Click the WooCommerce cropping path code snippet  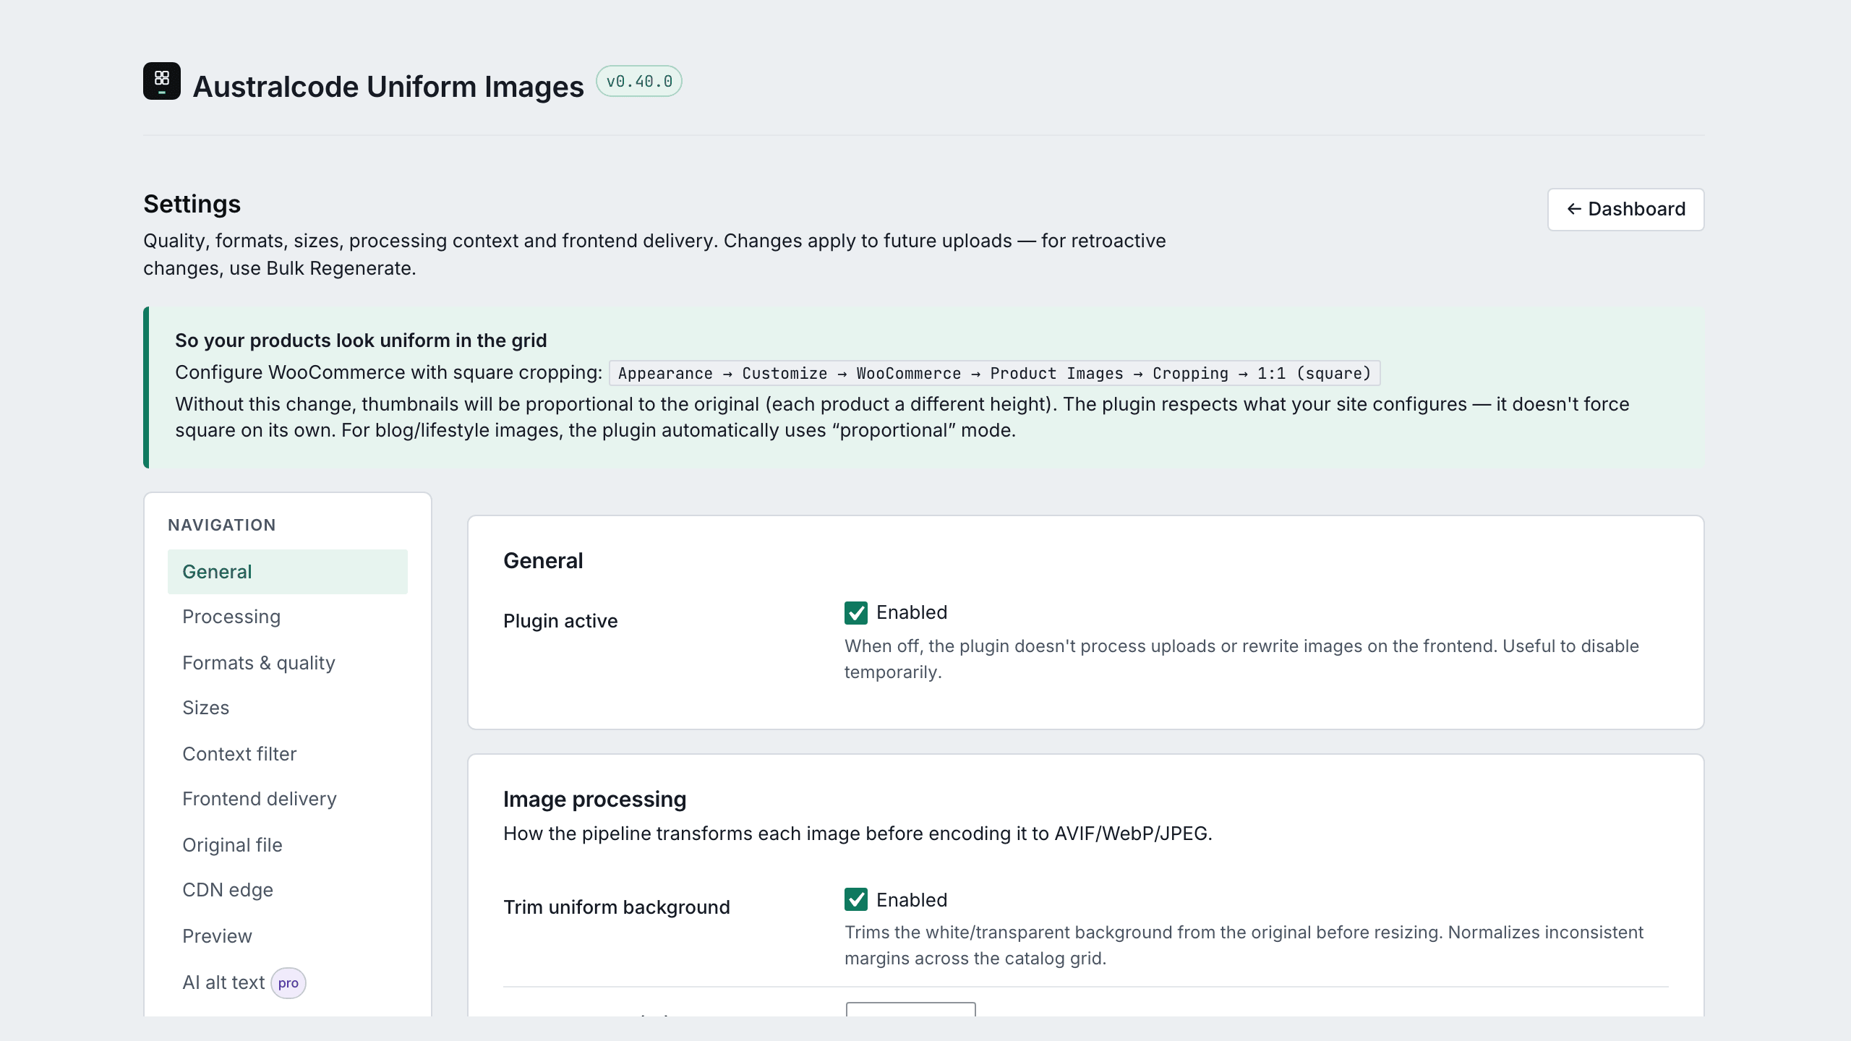click(994, 373)
